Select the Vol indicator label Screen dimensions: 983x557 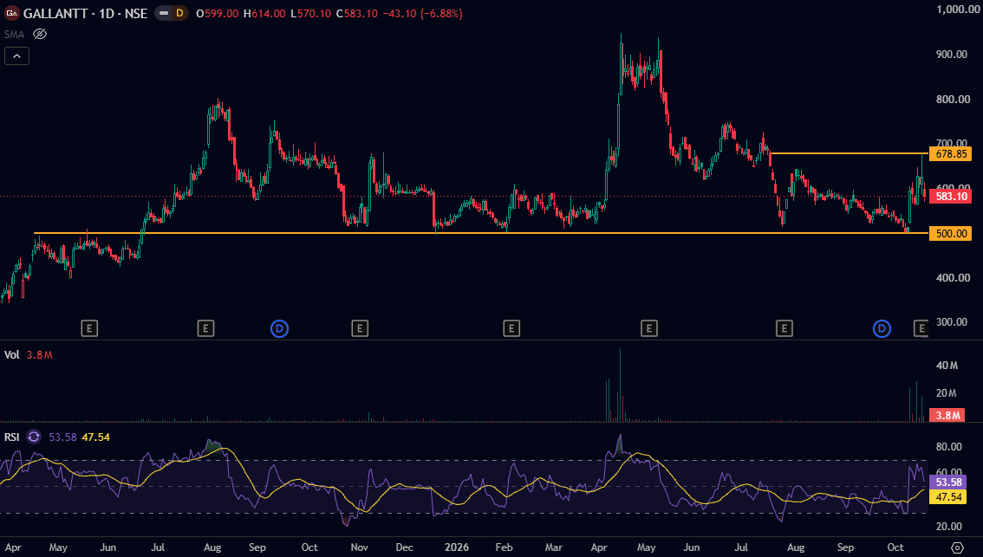[12, 354]
